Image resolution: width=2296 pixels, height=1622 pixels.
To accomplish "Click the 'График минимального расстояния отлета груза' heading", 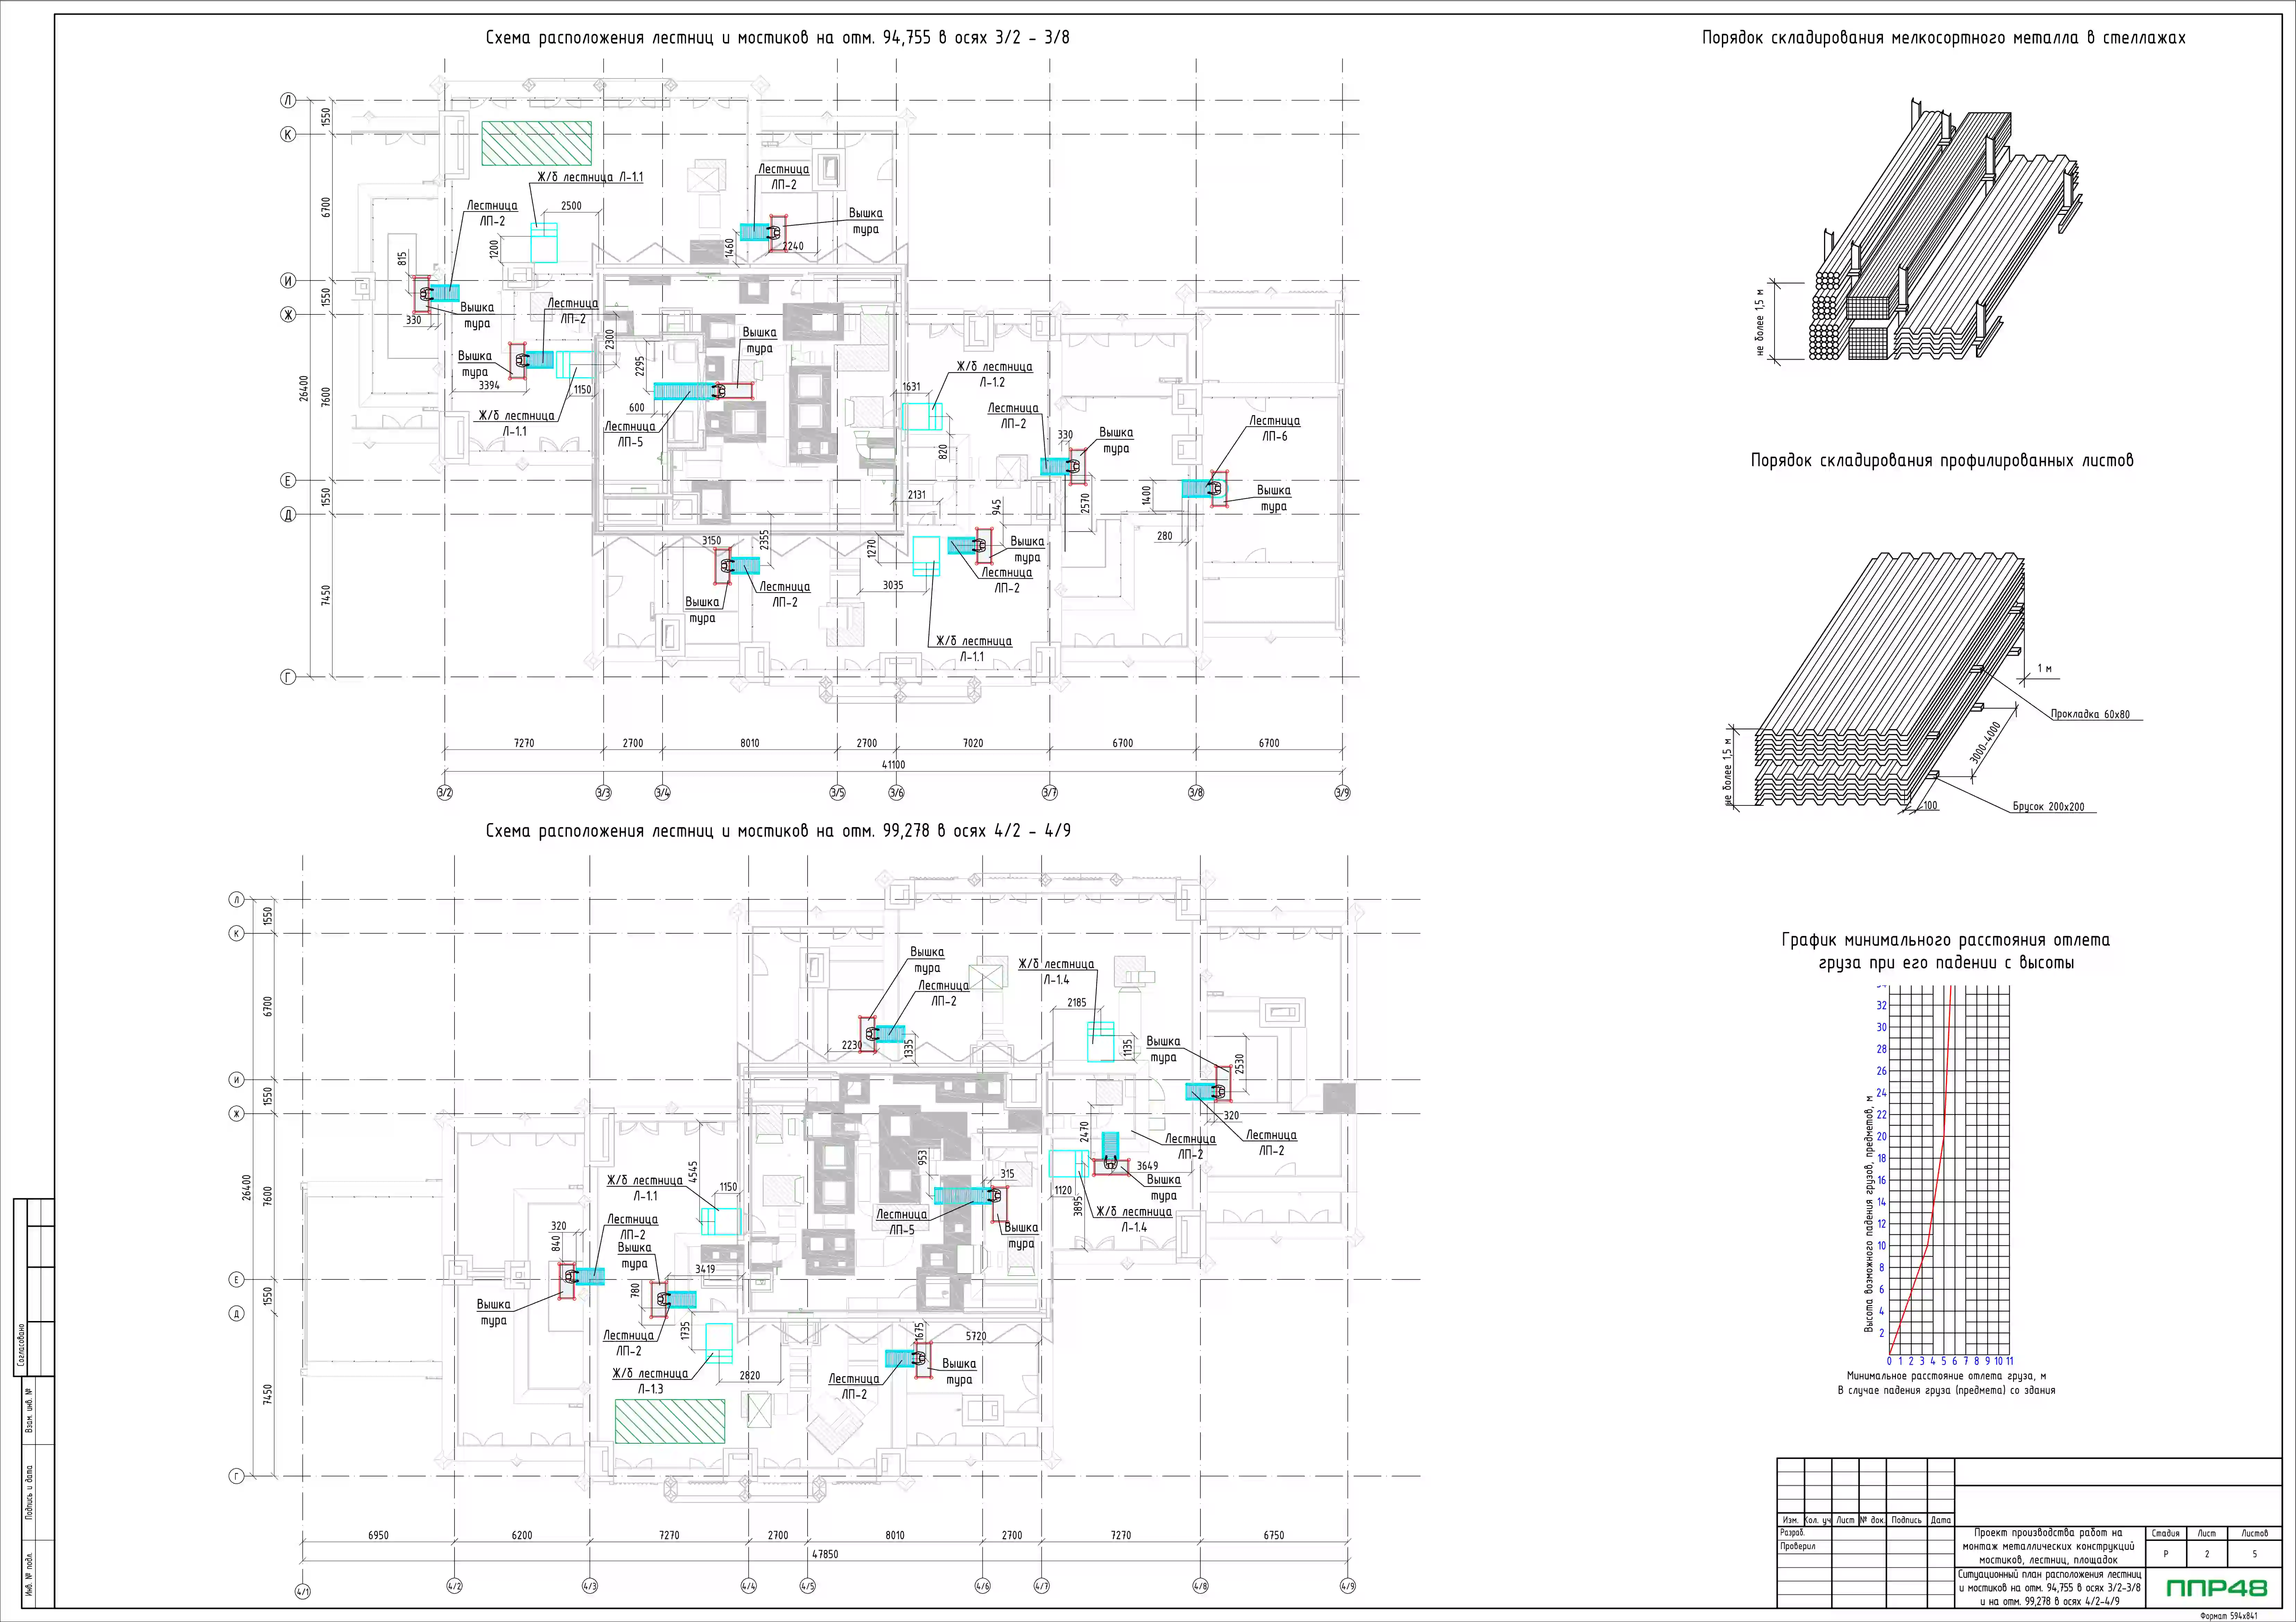I will [1946, 951].
